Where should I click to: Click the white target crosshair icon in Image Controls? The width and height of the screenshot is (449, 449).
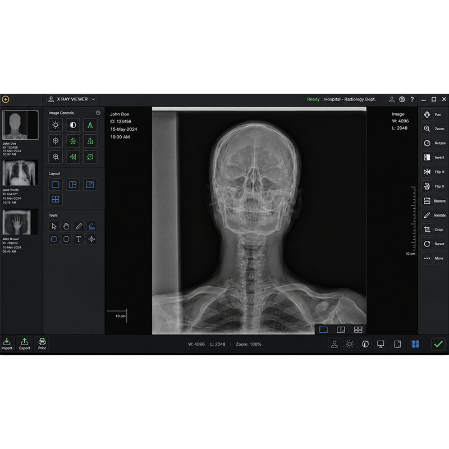click(56, 141)
